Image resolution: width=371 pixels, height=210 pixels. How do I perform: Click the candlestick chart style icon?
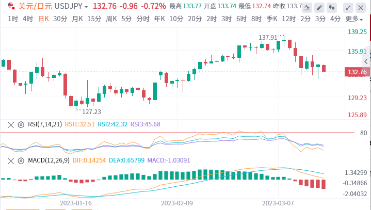pos(332,8)
